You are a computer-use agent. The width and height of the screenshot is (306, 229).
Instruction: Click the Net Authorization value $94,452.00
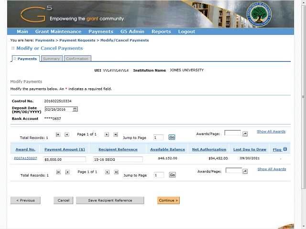[x=218, y=158]
